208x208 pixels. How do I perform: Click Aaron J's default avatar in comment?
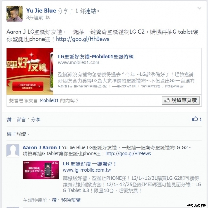pyautogui.click(x=13, y=151)
